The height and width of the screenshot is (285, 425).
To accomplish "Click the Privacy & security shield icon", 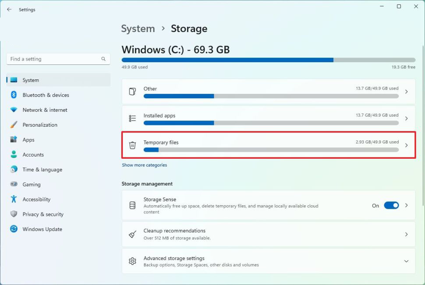I will [x=14, y=214].
